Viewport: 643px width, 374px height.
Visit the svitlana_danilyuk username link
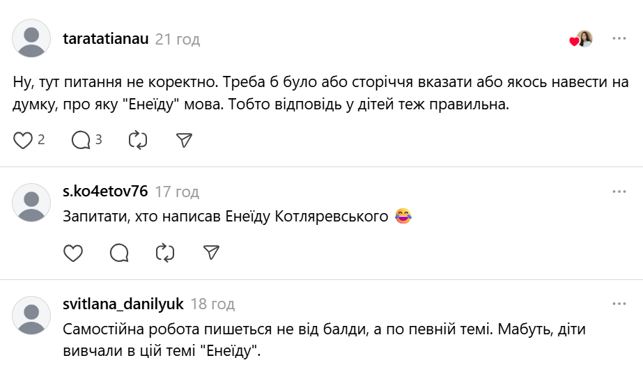click(123, 304)
